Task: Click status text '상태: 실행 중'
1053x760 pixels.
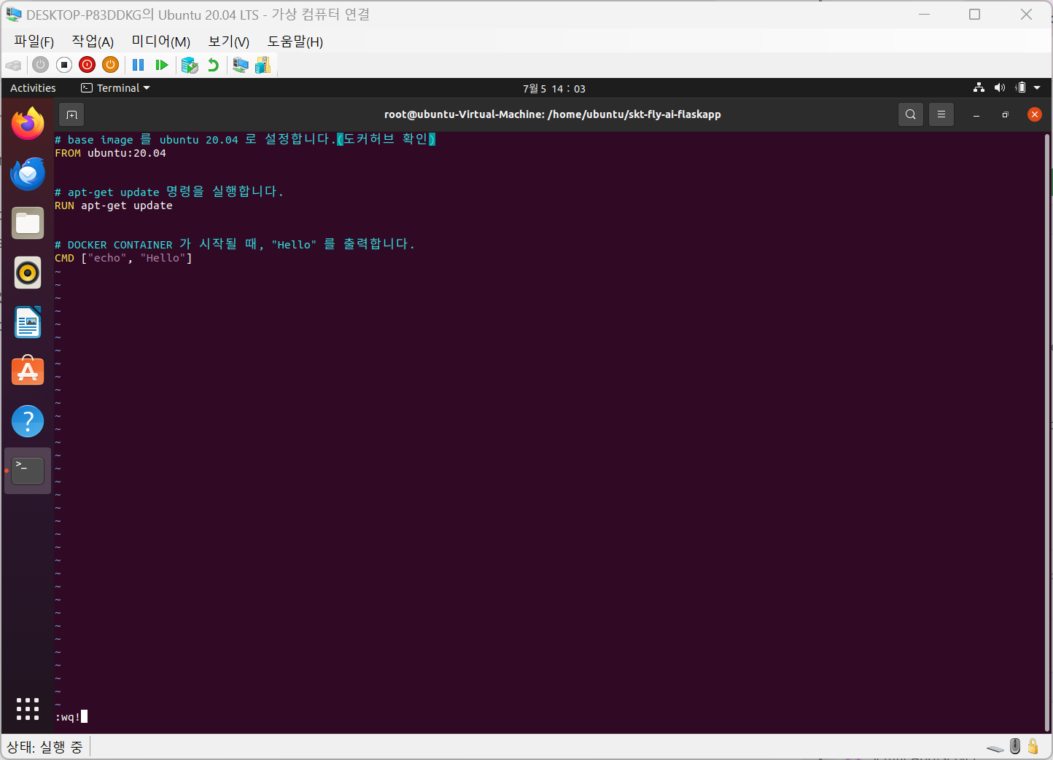Action: (44, 747)
